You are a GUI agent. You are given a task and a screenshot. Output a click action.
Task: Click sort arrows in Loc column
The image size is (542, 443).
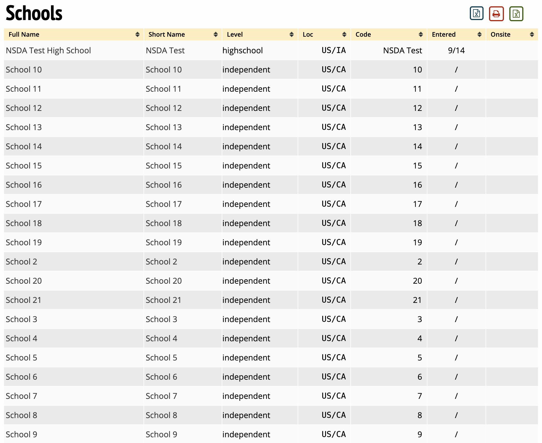coord(344,34)
